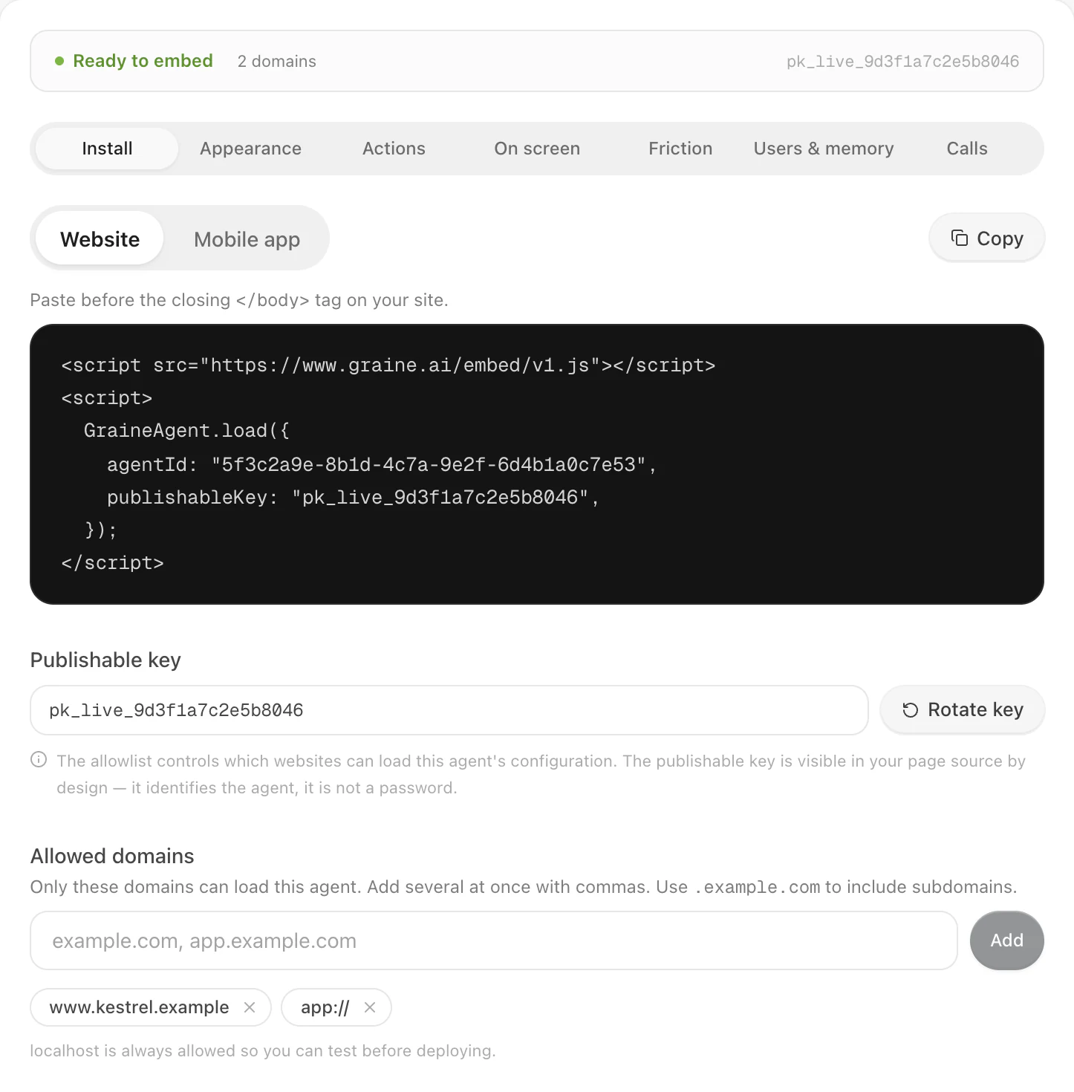
Task: Click the agentId line in the code
Action: tap(382, 465)
